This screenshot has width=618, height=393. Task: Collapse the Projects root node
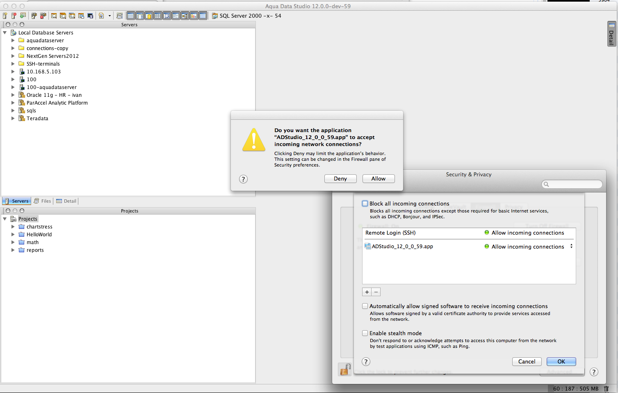click(x=5, y=219)
